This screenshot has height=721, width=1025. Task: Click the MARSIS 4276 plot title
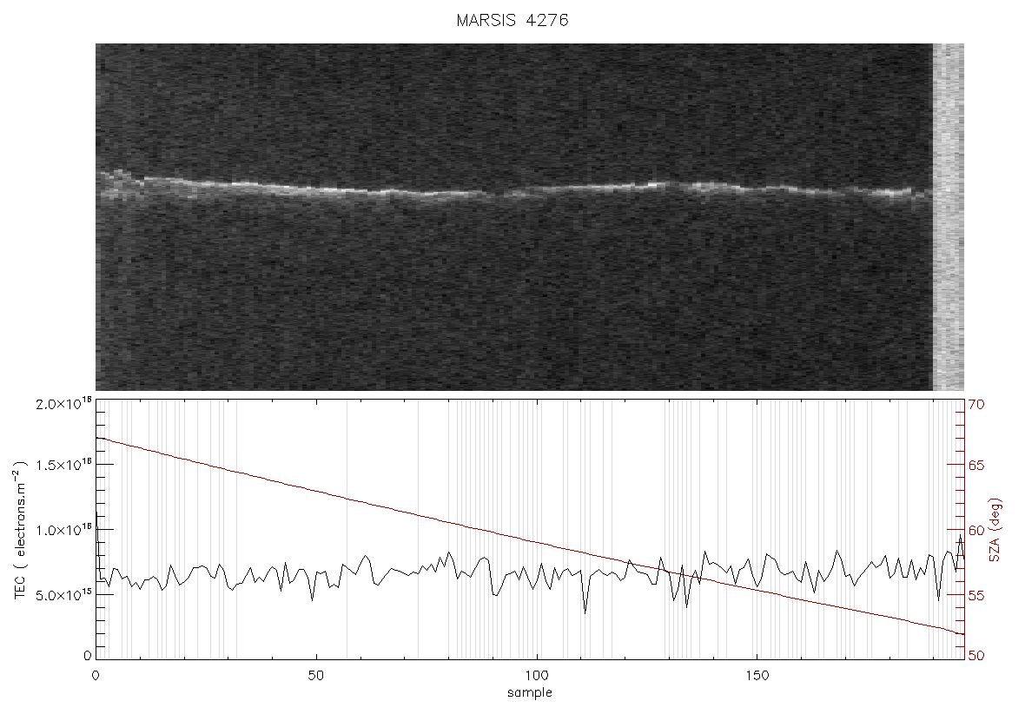tap(512, 20)
